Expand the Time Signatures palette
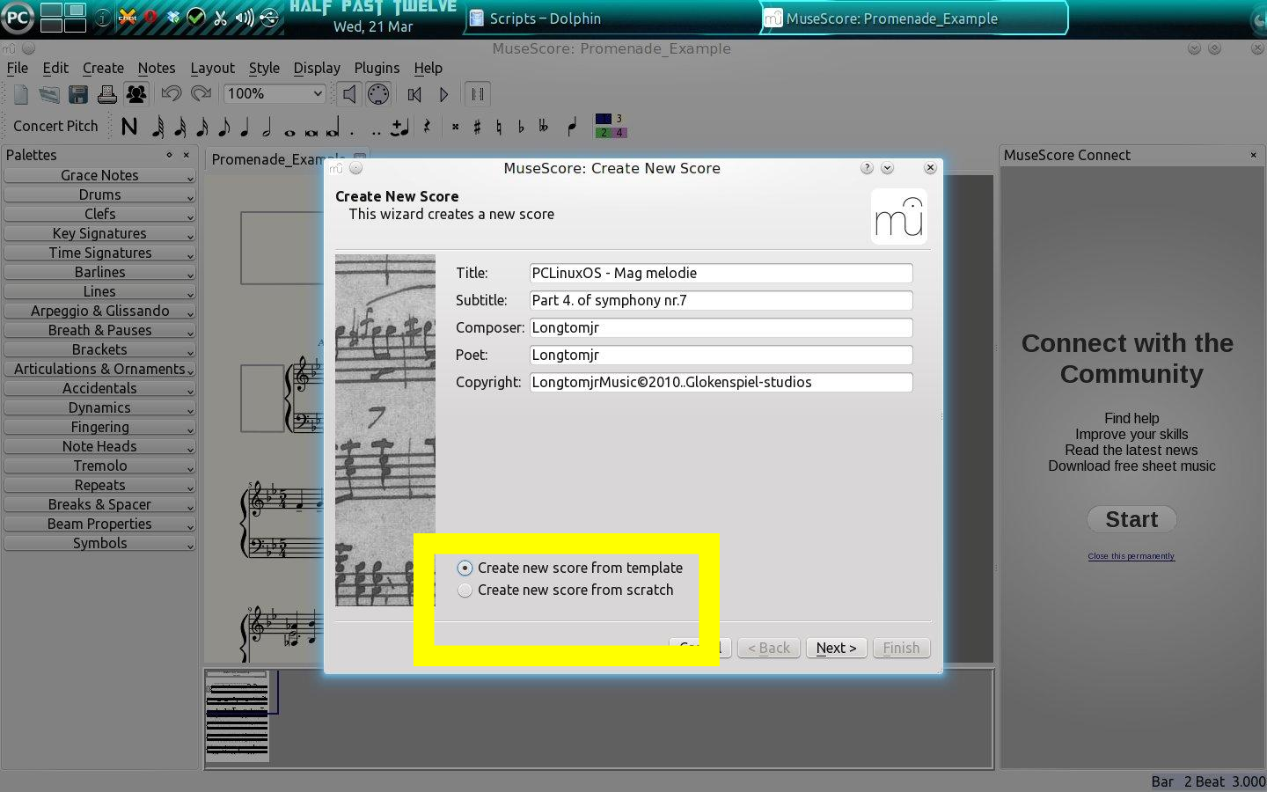 click(x=99, y=253)
